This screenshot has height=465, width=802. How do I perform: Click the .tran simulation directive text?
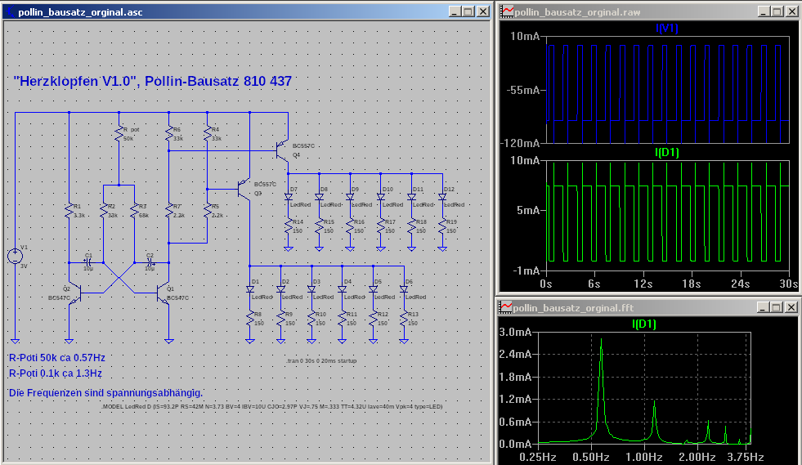point(322,360)
